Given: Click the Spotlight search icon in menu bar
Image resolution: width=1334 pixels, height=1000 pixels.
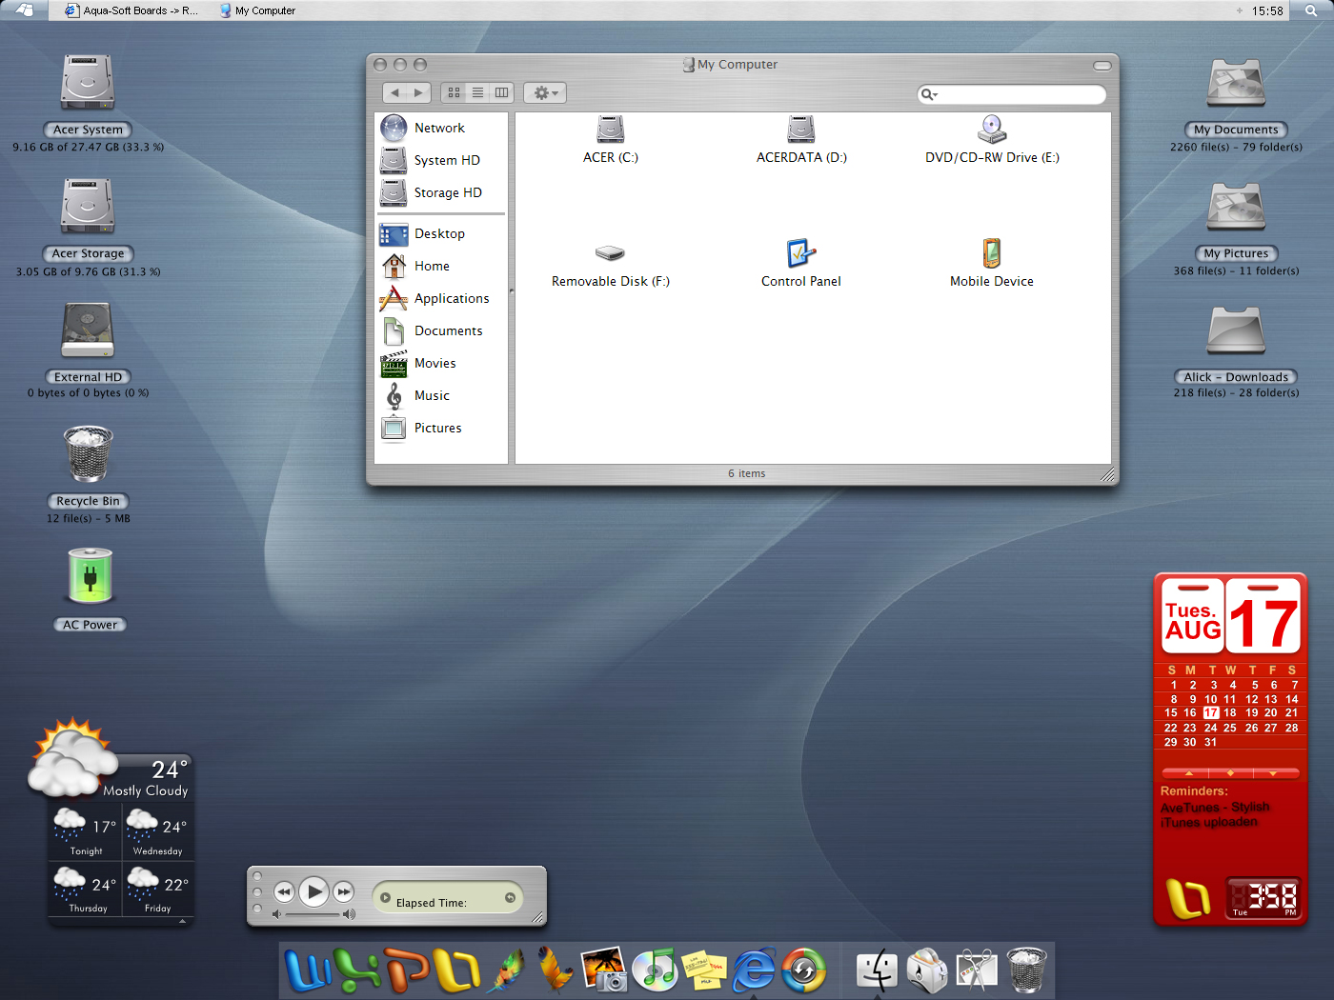Looking at the screenshot, I should point(1311,10).
